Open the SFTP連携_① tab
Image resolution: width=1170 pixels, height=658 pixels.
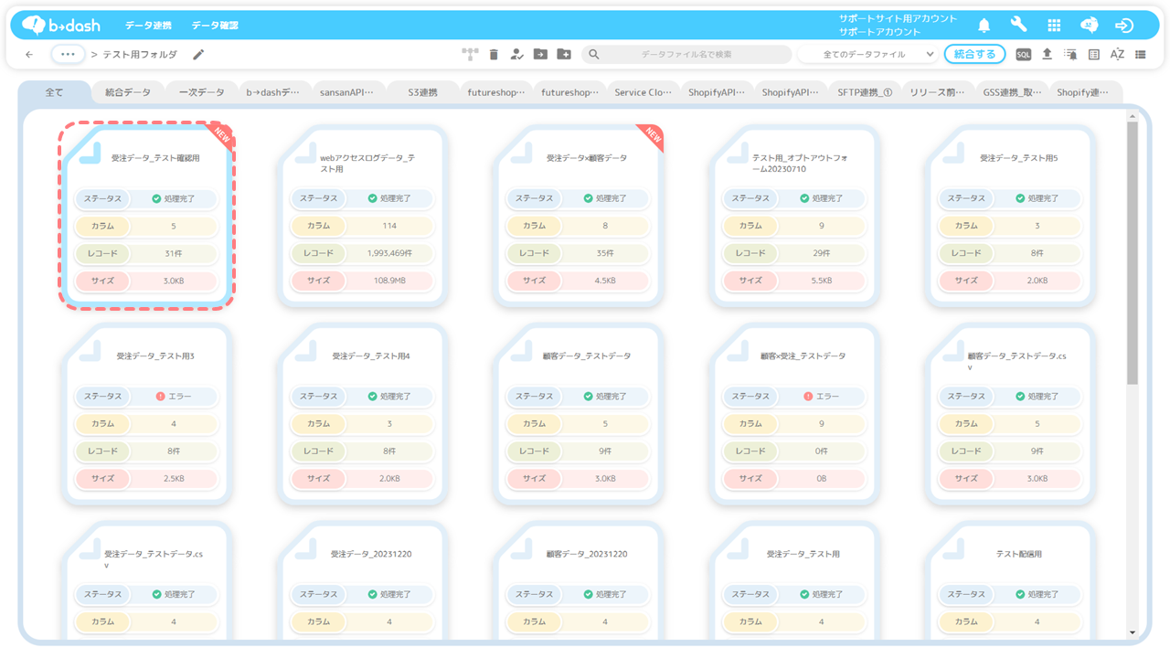click(865, 92)
